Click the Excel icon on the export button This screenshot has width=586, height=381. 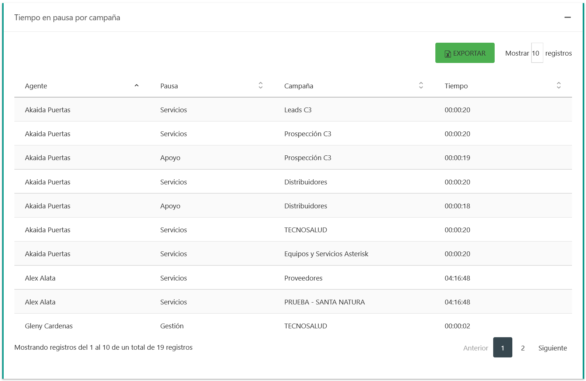[448, 54]
